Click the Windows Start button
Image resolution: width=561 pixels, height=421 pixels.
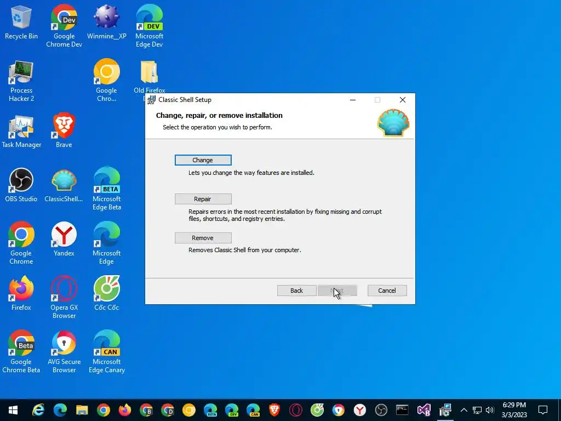coord(13,410)
